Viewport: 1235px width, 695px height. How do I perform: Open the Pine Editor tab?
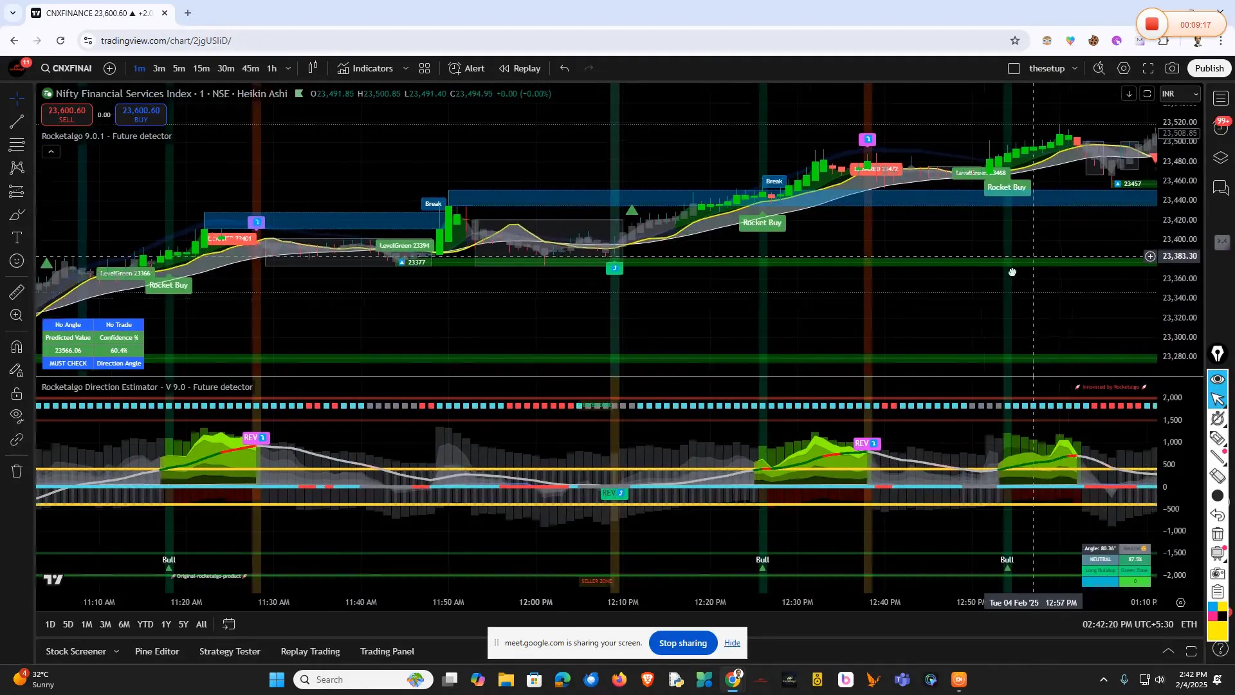[157, 651]
